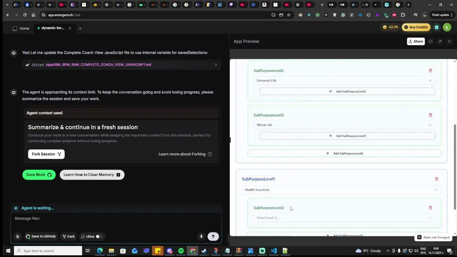Open the edited file path link

(x=98, y=65)
